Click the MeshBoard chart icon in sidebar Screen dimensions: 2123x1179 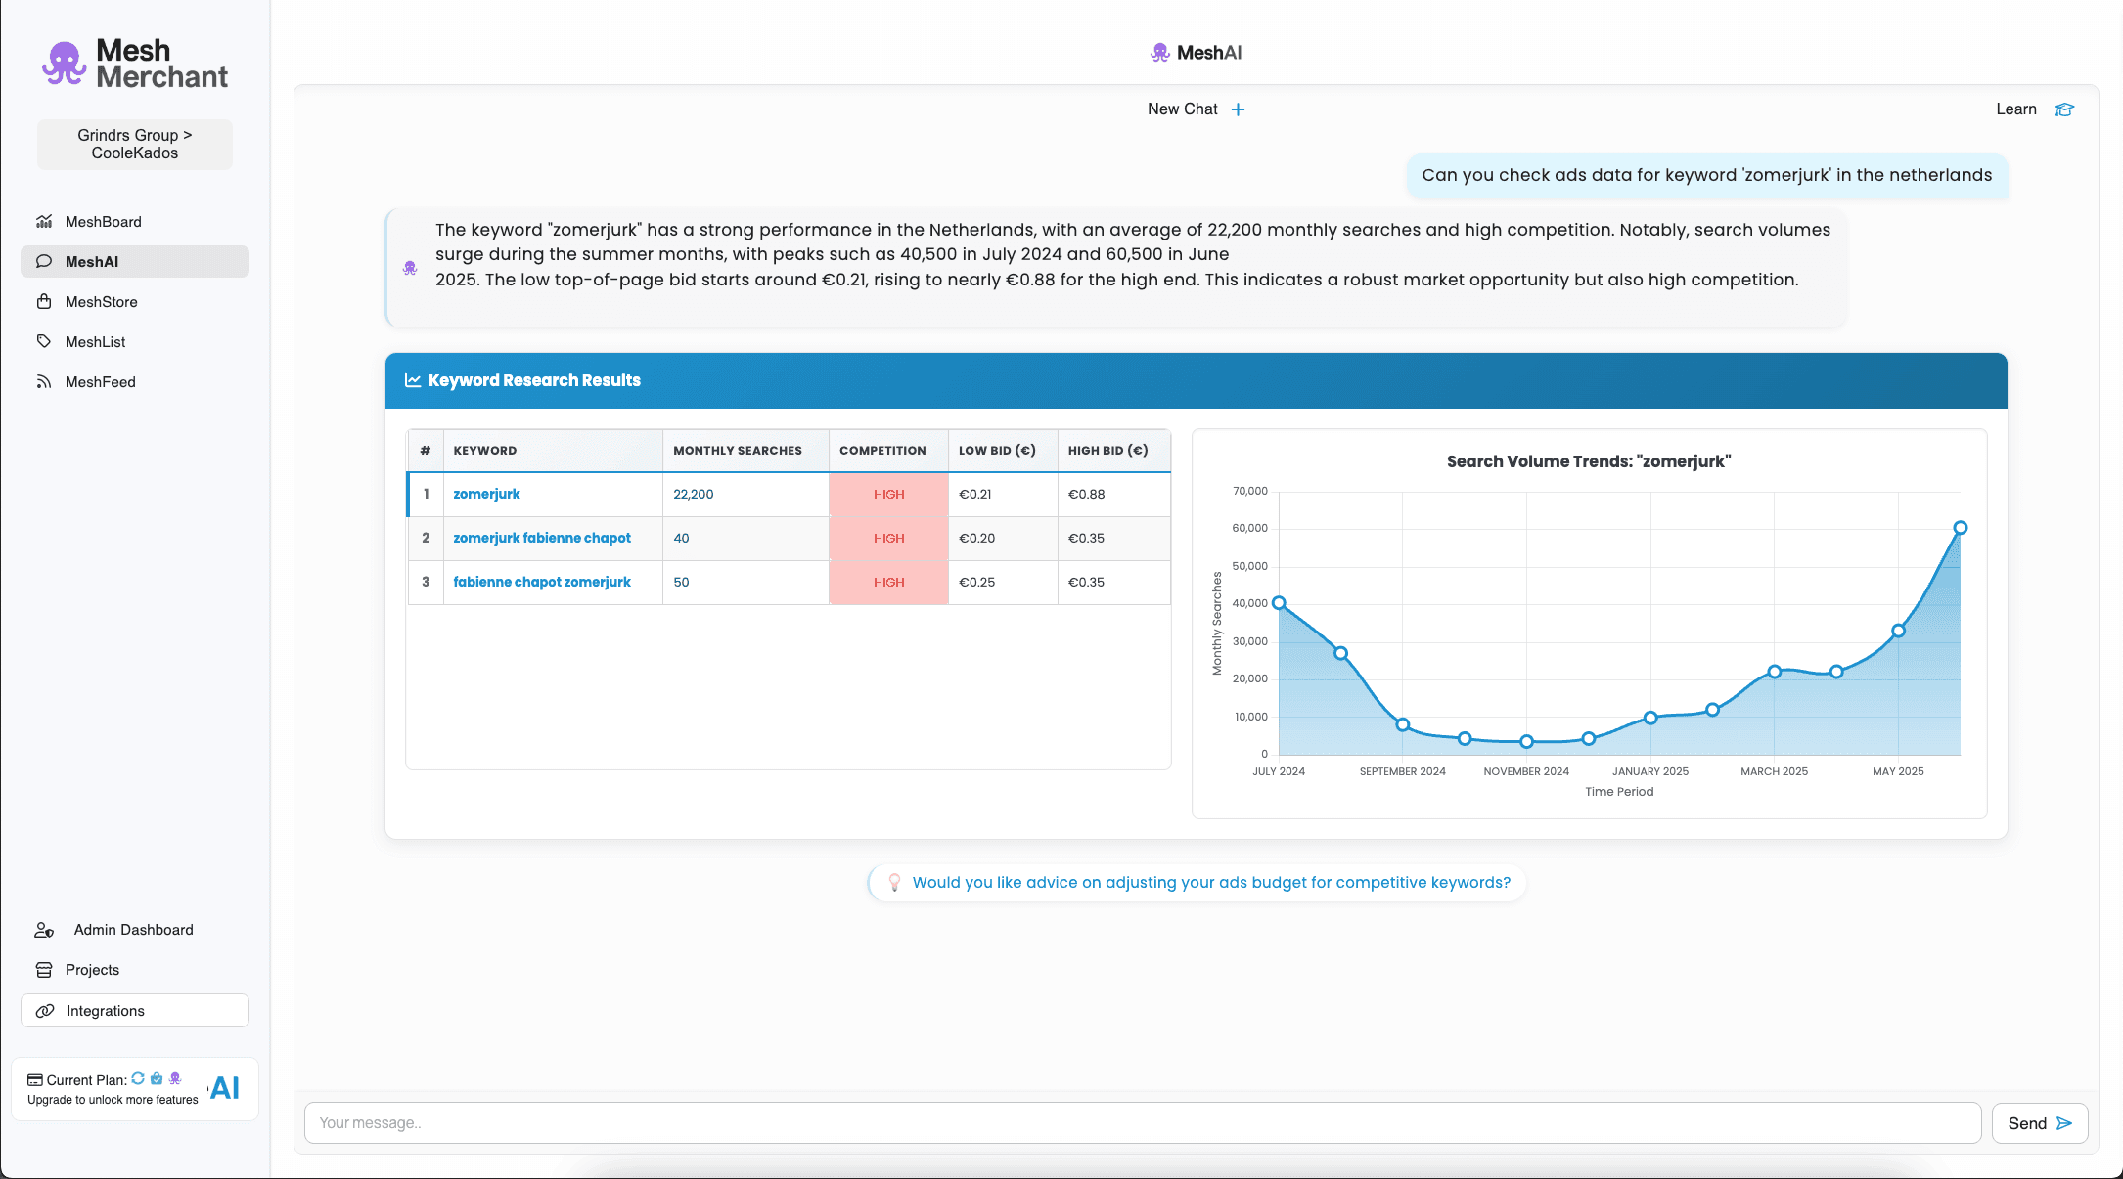44,222
